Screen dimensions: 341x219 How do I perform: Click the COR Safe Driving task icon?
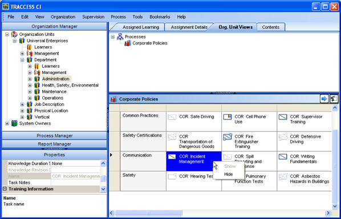172,117
